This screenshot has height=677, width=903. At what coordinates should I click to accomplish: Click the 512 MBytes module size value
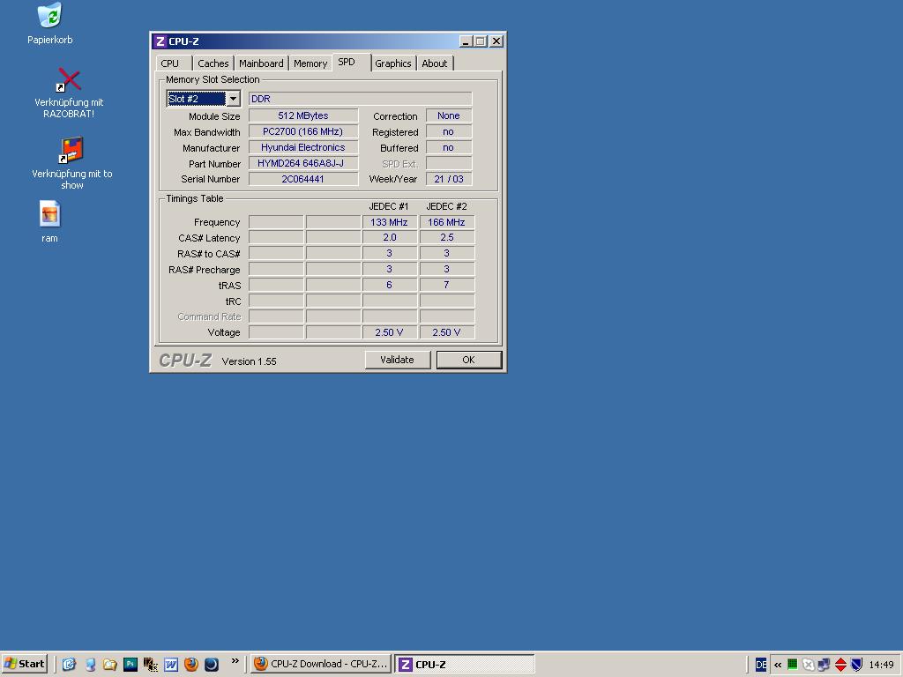(303, 115)
